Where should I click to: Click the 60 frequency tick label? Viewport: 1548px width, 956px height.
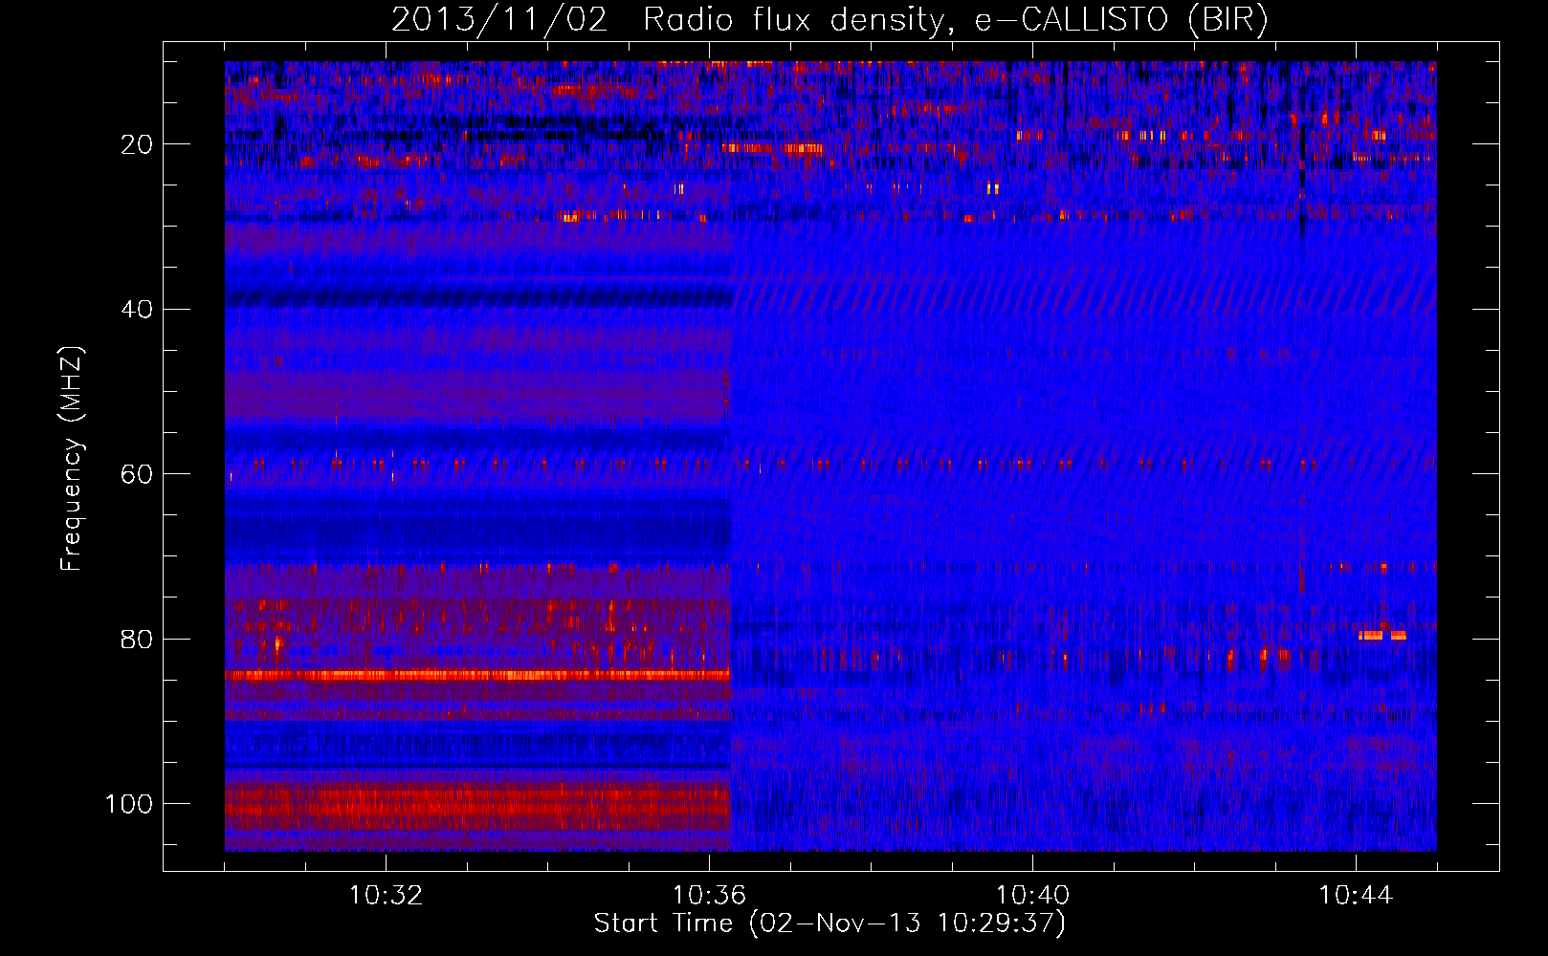point(137,474)
